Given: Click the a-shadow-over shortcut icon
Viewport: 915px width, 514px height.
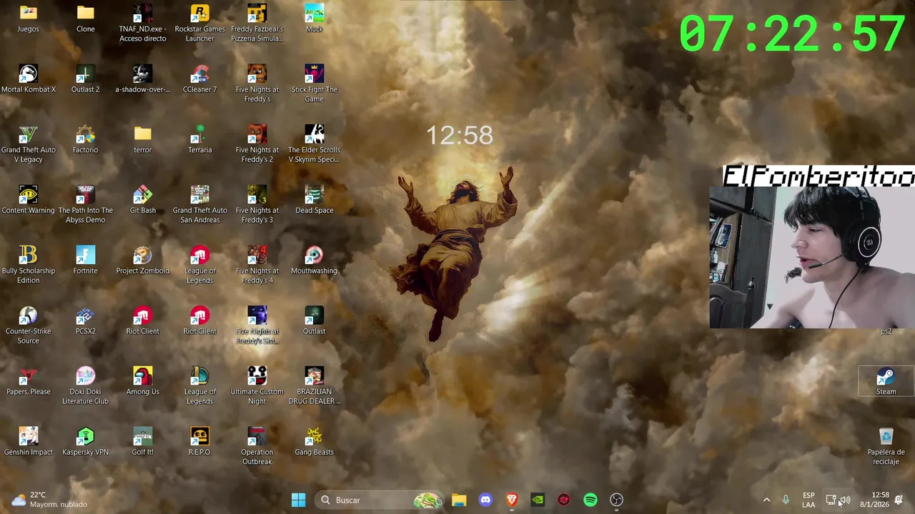Looking at the screenshot, I should (142, 79).
